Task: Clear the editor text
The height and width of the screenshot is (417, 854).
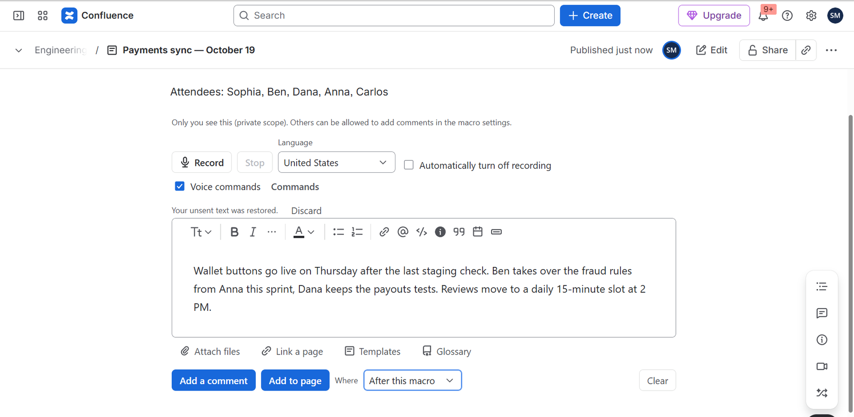Action: pyautogui.click(x=657, y=380)
